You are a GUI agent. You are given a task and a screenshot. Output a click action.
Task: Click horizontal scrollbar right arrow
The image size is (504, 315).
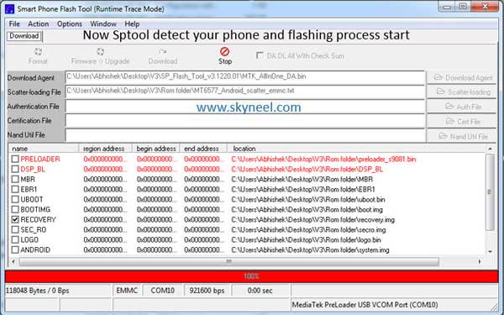click(480, 261)
